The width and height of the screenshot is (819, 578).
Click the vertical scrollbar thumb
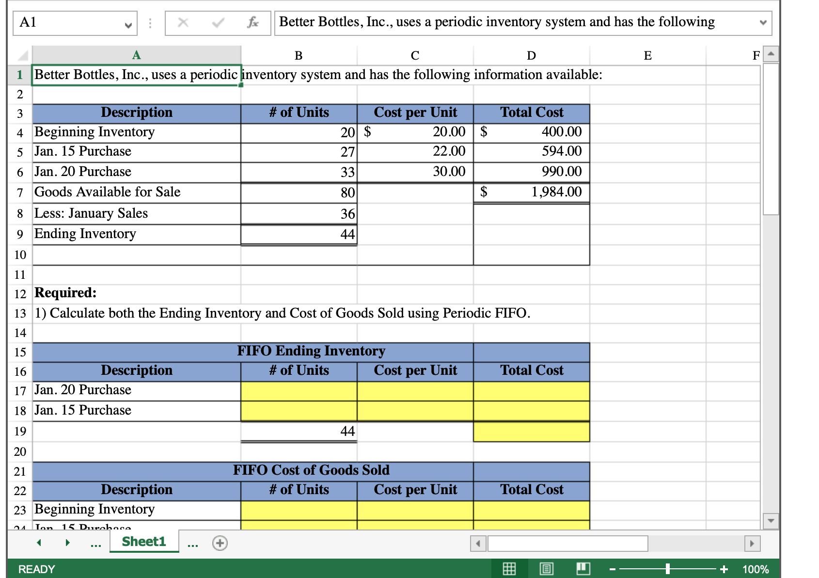(771, 139)
